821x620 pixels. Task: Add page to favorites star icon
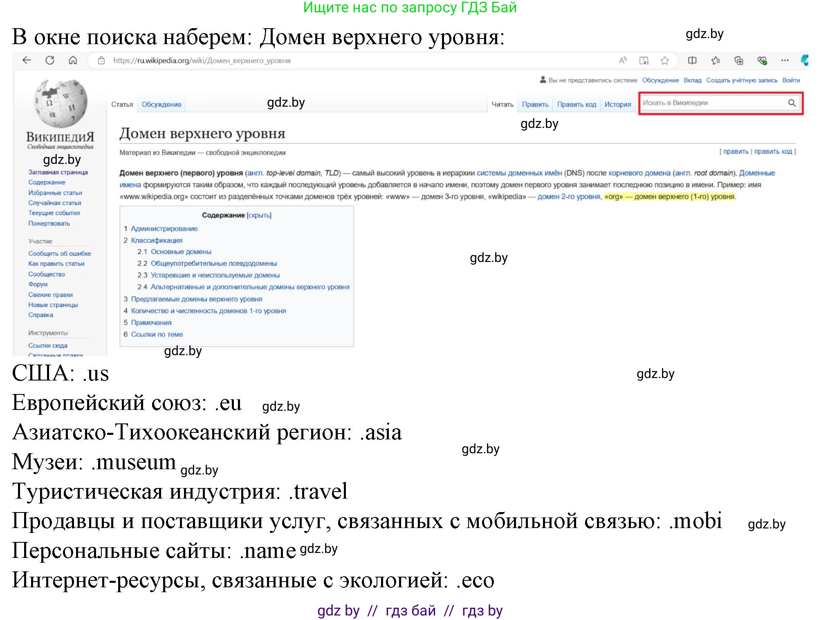click(665, 60)
